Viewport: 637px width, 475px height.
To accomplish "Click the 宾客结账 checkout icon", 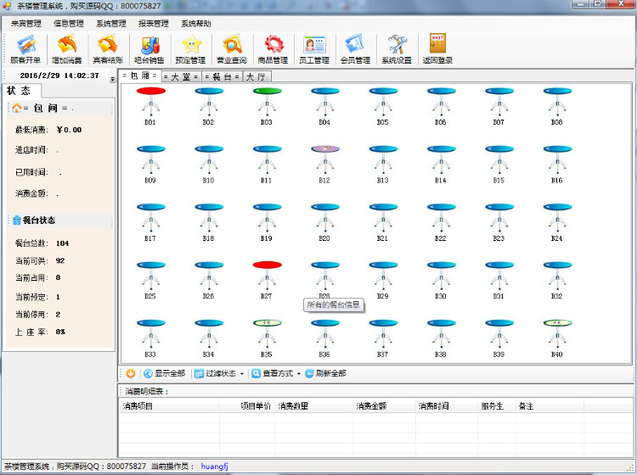I will click(x=107, y=49).
